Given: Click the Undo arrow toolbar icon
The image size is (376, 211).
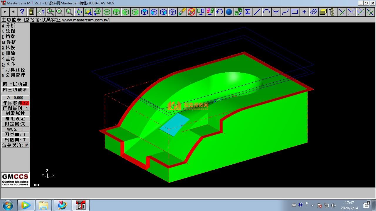Looking at the screenshot, I should [x=219, y=12].
